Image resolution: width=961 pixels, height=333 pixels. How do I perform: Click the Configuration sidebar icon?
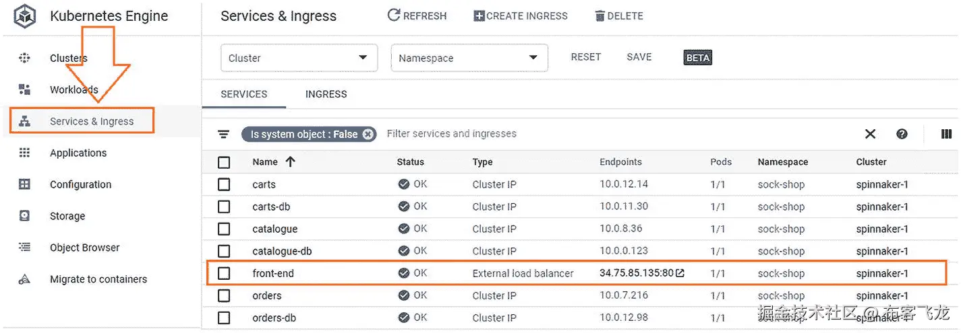coord(25,184)
